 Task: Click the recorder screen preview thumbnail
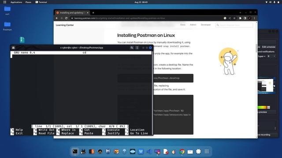coord(267,86)
